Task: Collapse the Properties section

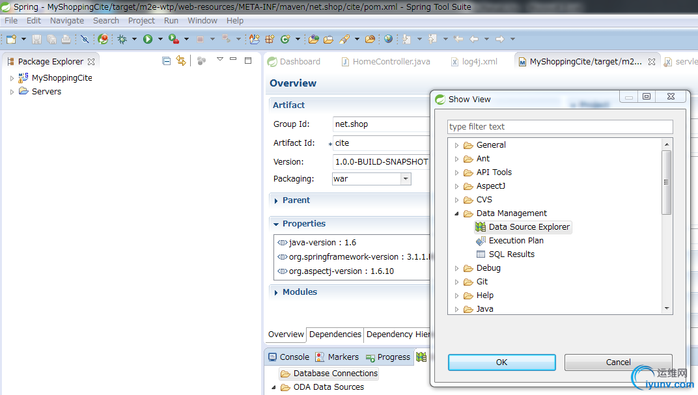Action: (x=276, y=224)
